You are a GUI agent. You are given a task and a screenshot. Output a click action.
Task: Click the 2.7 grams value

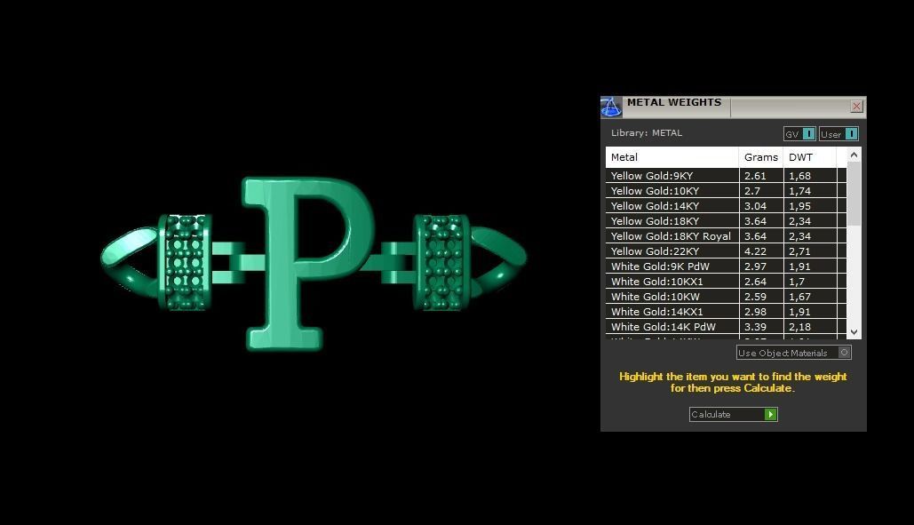pos(752,190)
